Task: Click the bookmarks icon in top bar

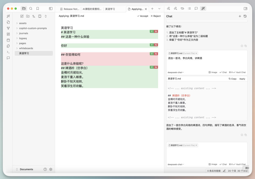Action: coord(37,9)
